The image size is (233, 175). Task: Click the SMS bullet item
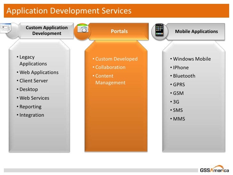pyautogui.click(x=176, y=110)
